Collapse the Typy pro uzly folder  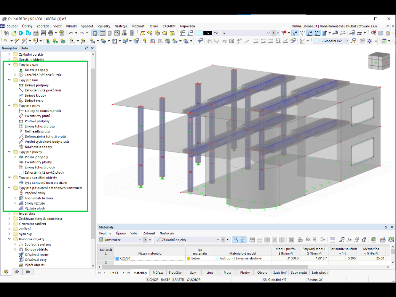click(x=10, y=65)
